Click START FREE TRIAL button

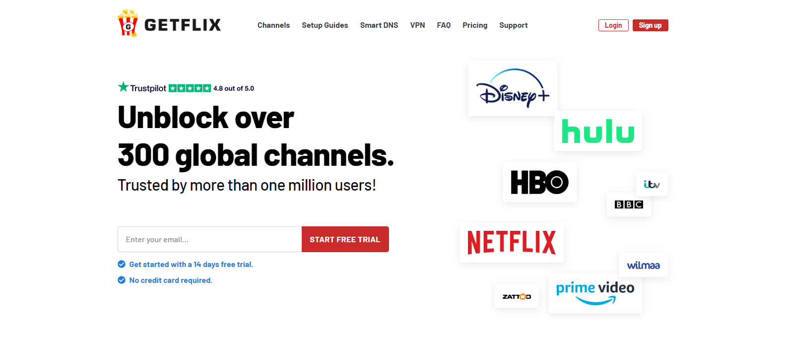tap(345, 239)
